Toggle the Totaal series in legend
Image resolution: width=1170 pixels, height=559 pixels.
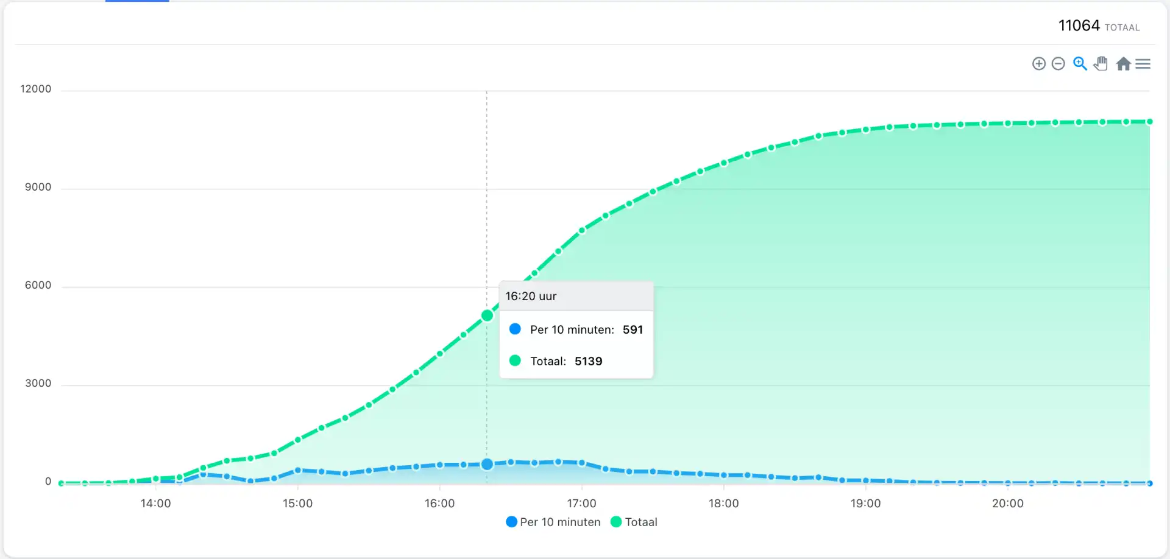634,522
